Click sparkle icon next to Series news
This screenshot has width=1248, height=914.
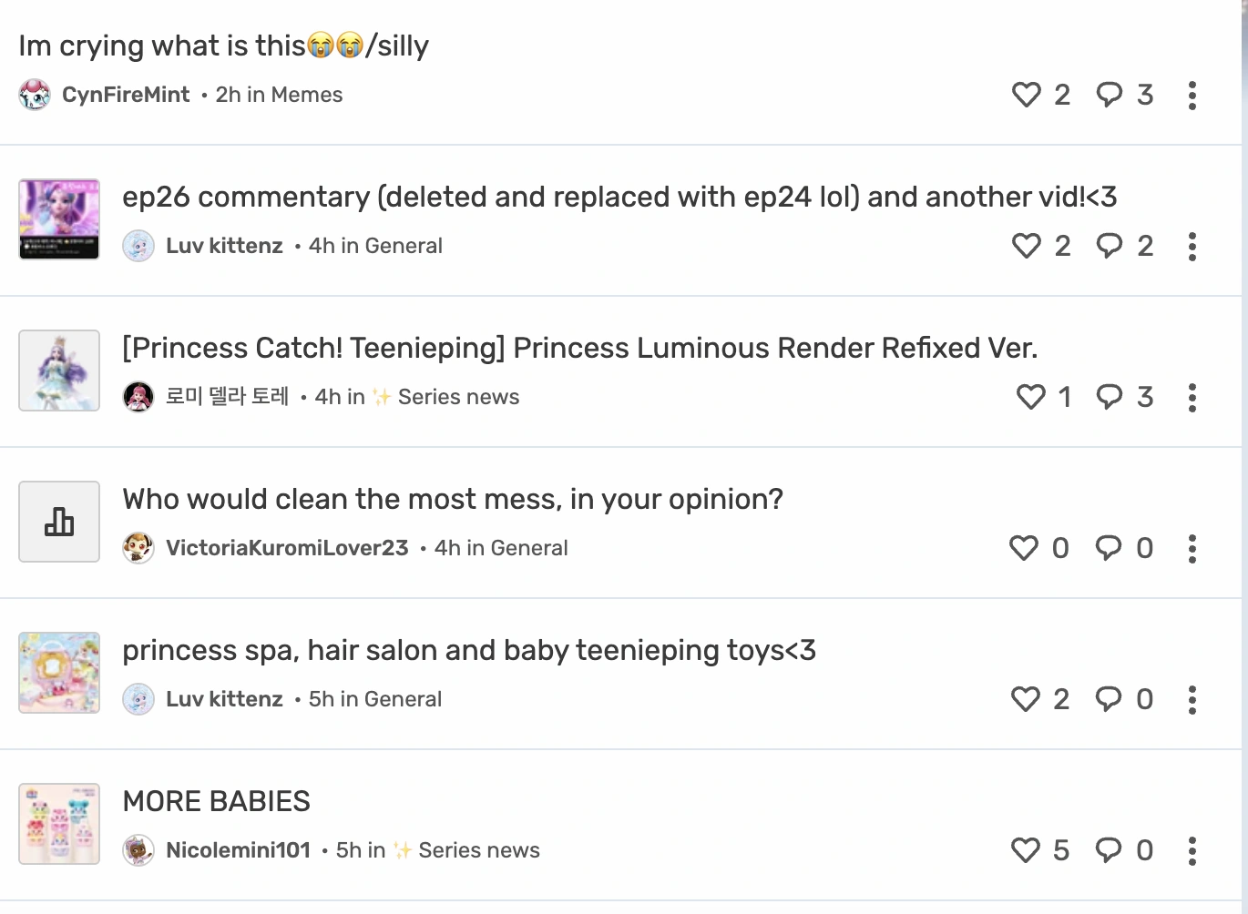coord(399,397)
